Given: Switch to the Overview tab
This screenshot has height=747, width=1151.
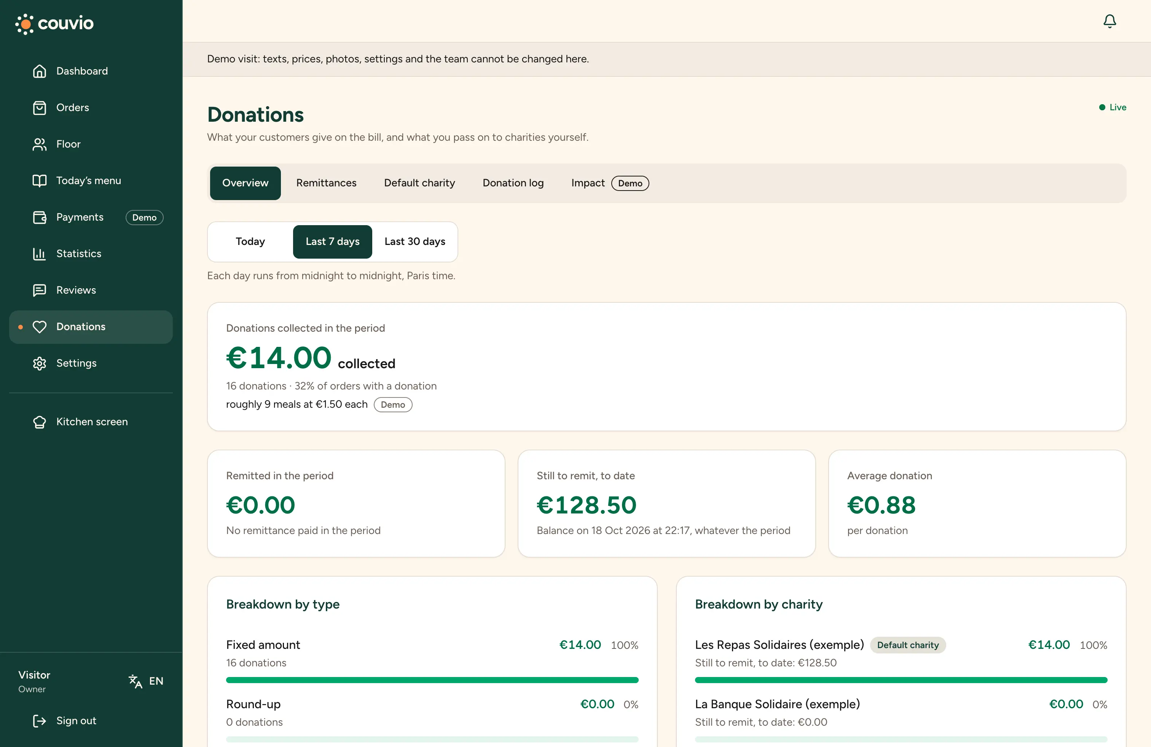Looking at the screenshot, I should click(x=245, y=183).
